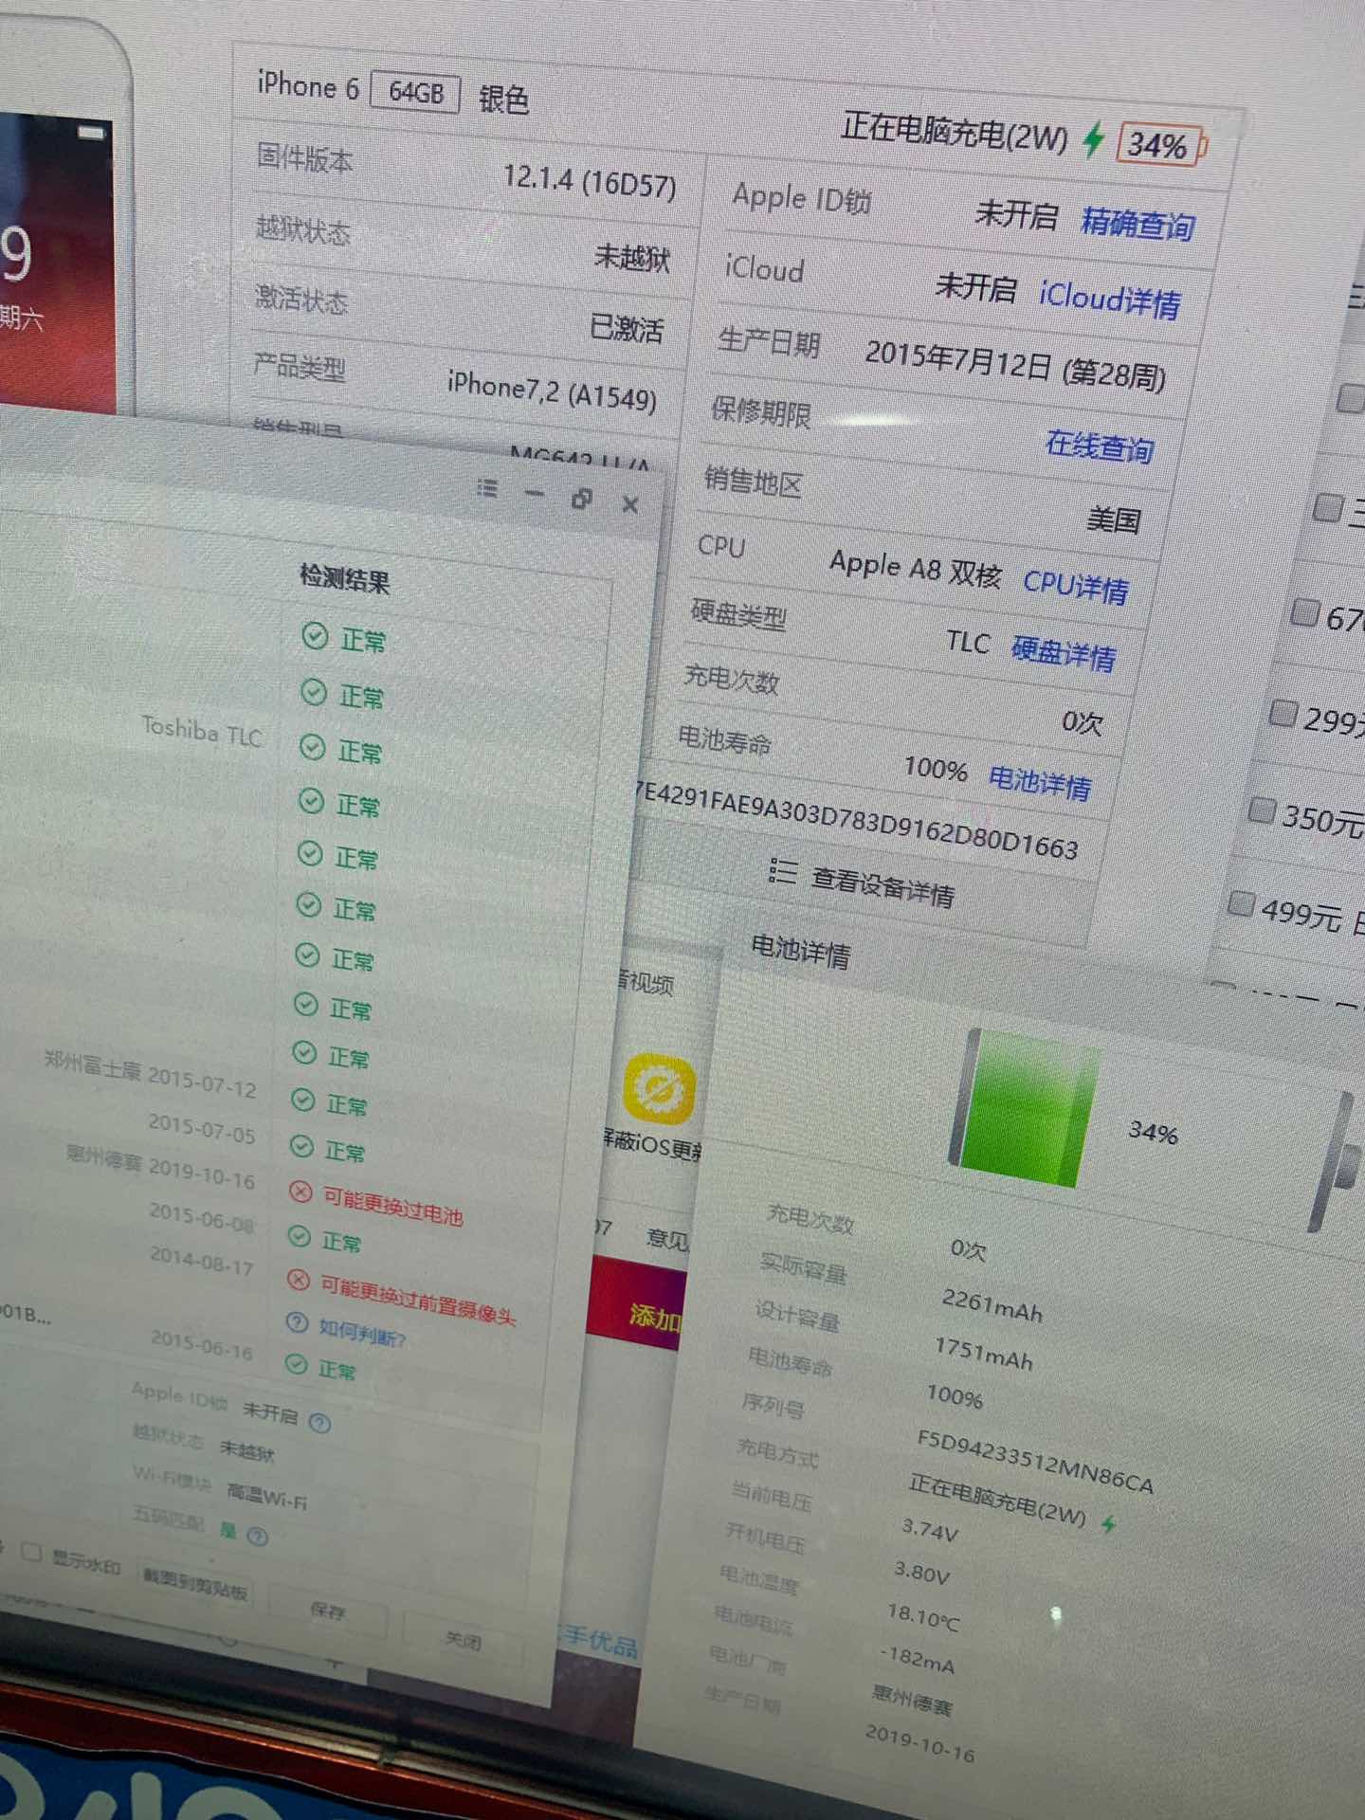Check the 499元 option checkbox

[1241, 903]
